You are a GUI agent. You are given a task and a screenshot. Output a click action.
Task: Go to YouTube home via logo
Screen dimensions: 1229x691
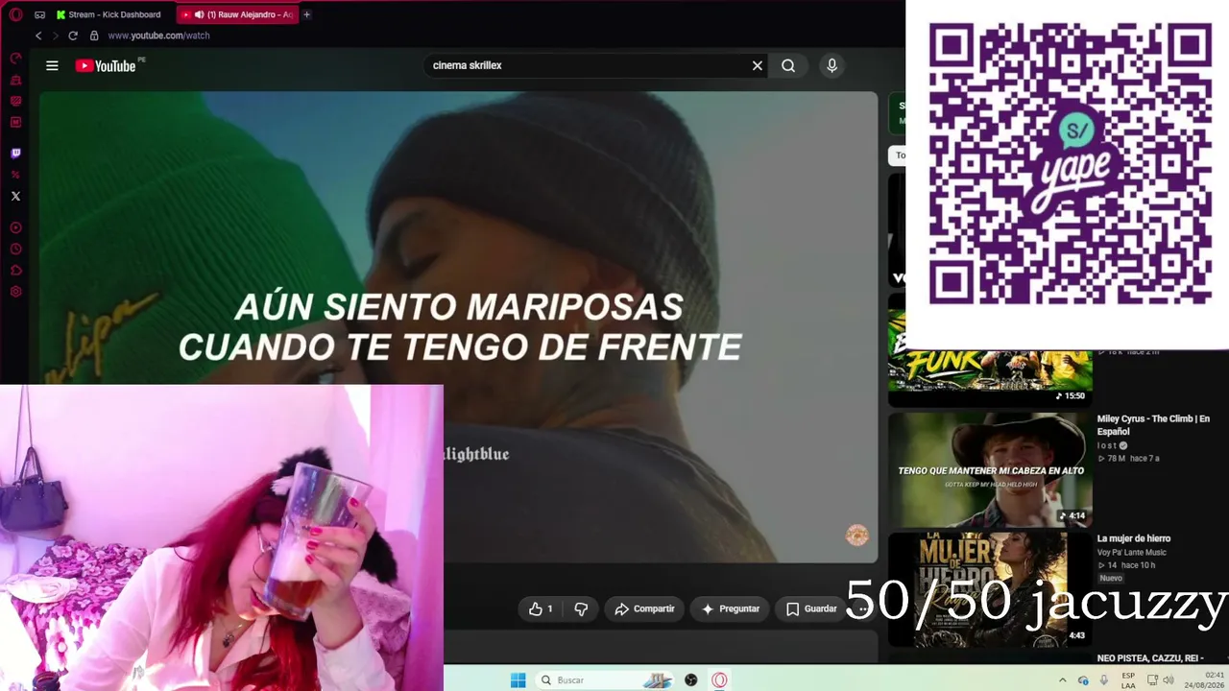(x=106, y=65)
